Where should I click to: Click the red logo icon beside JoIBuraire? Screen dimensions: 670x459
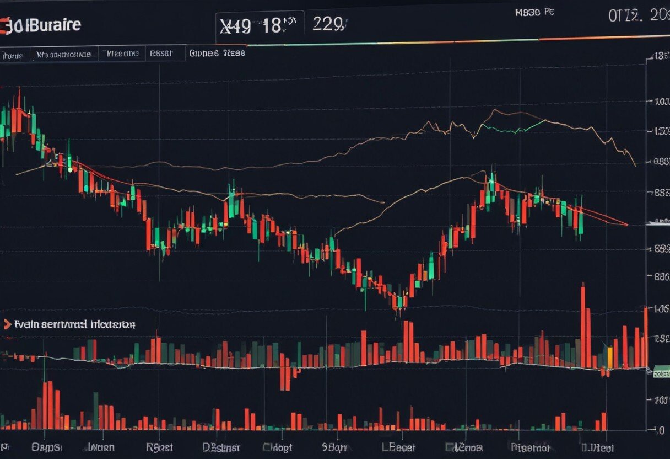5,26
